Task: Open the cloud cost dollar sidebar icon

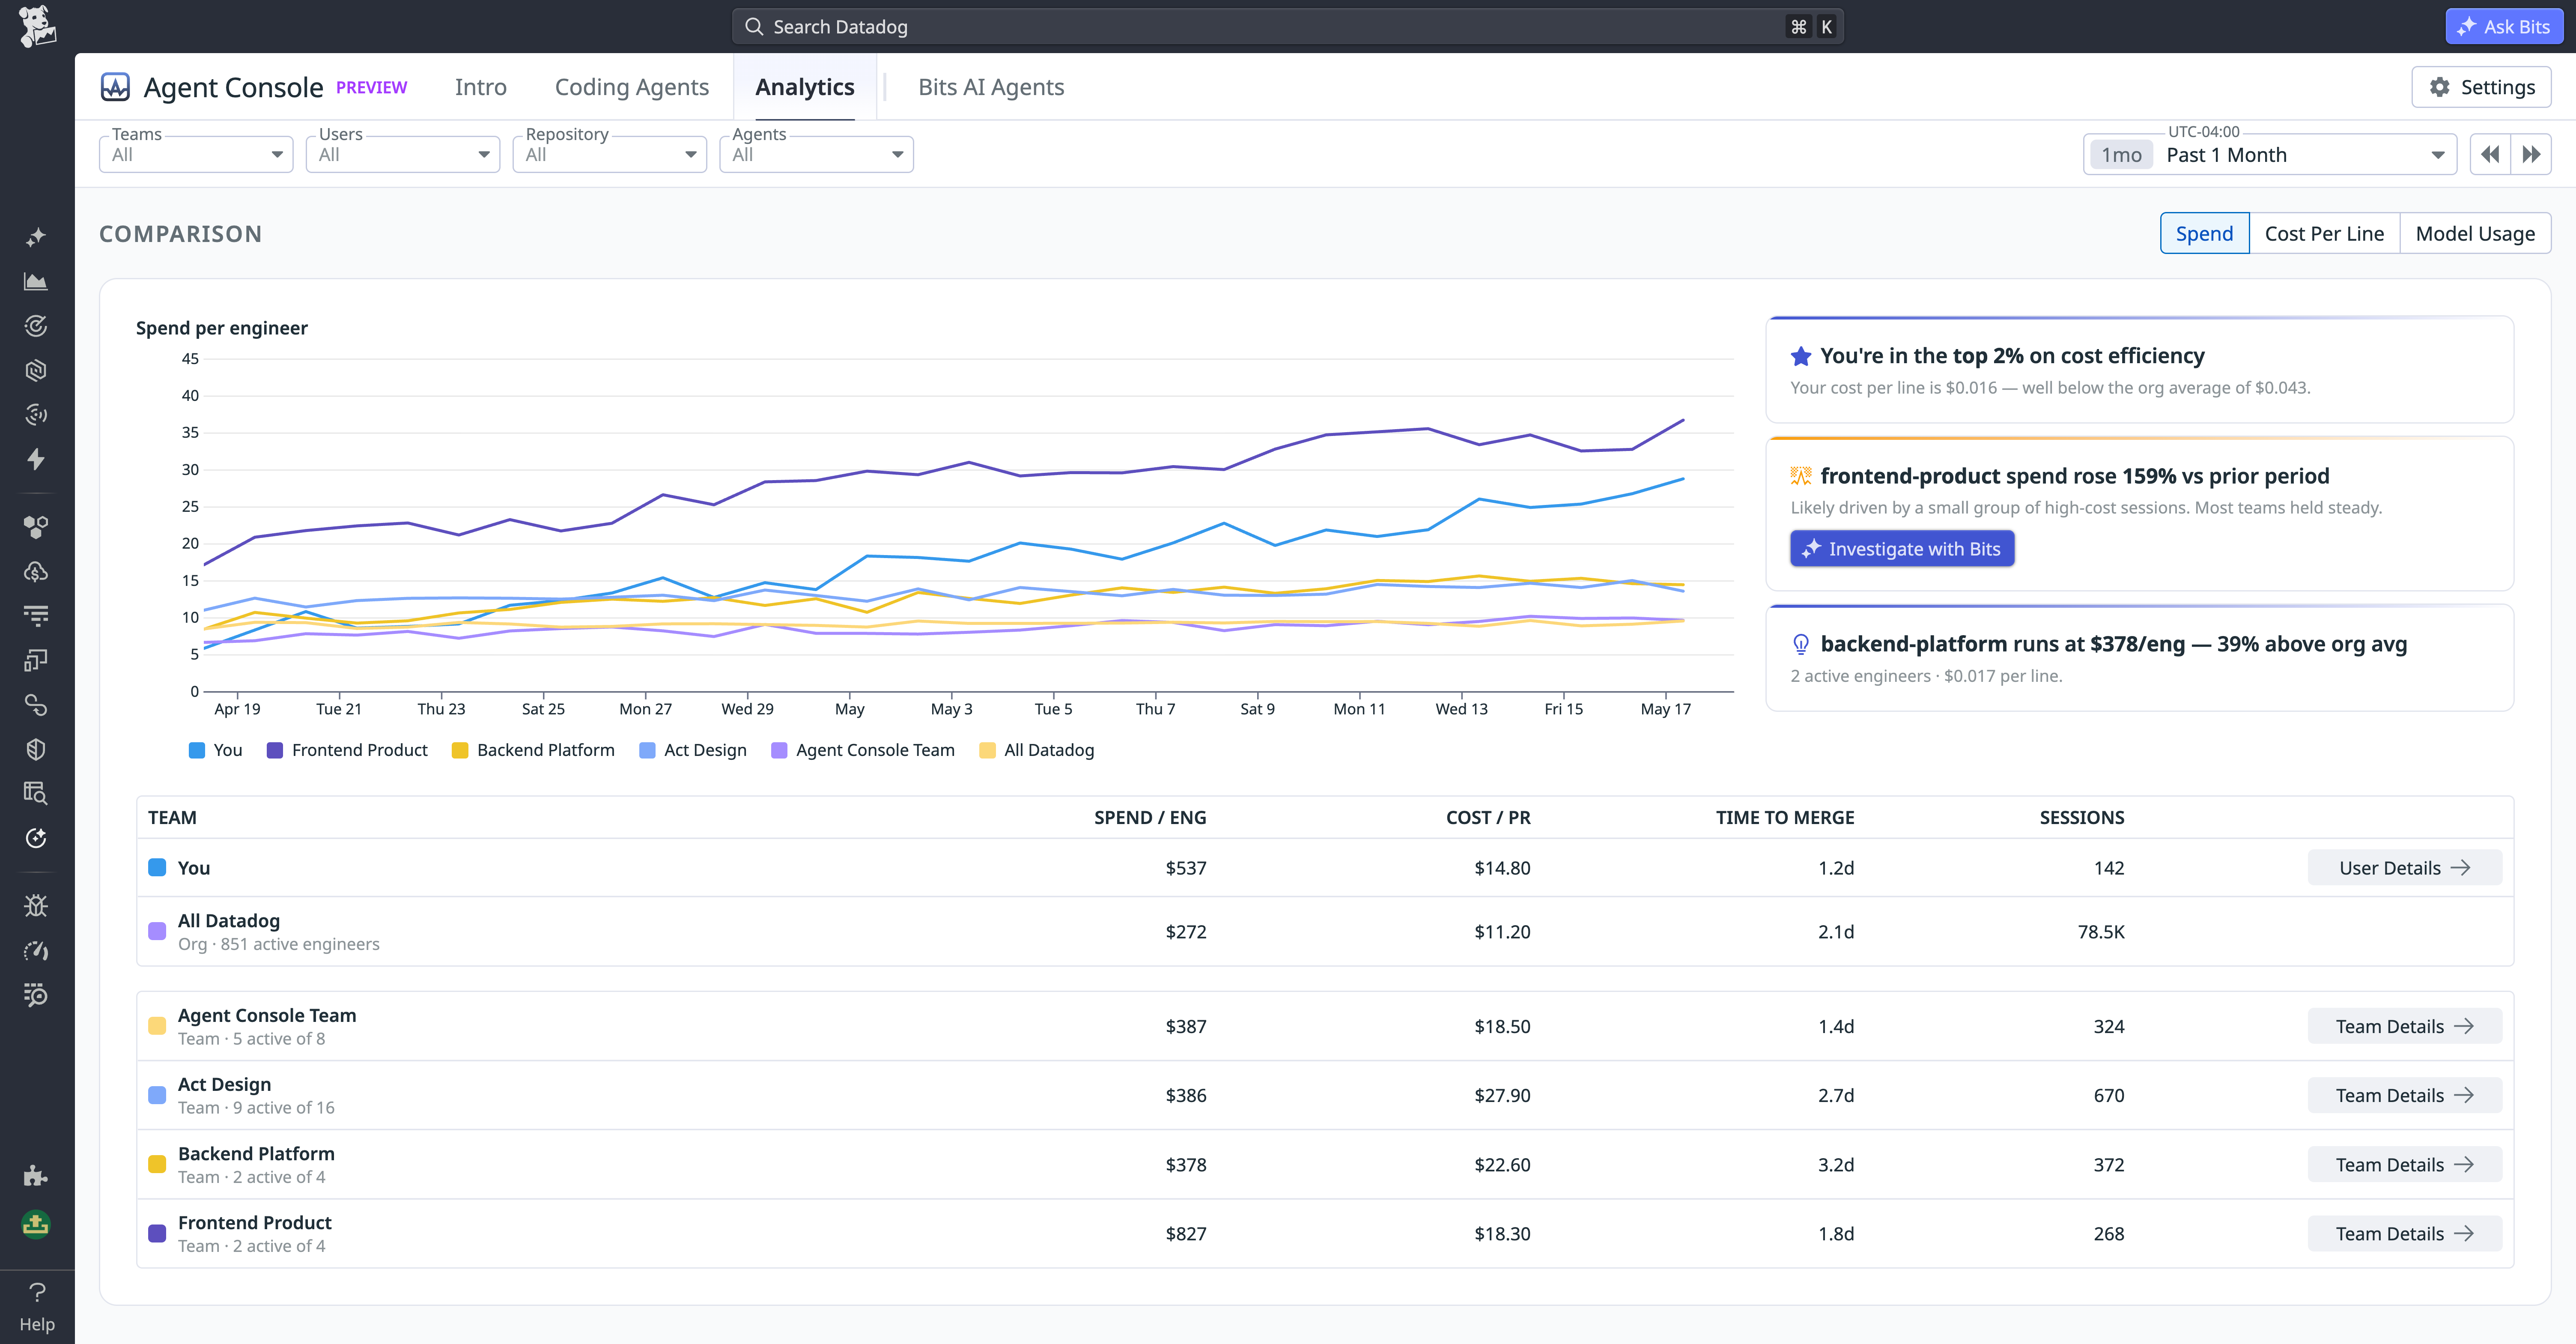Action: pyautogui.click(x=36, y=572)
